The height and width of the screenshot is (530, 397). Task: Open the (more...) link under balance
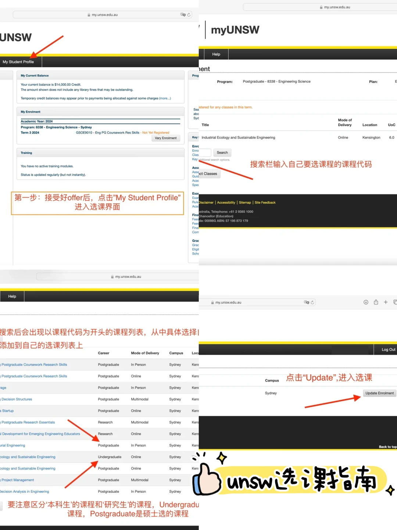coord(165,98)
